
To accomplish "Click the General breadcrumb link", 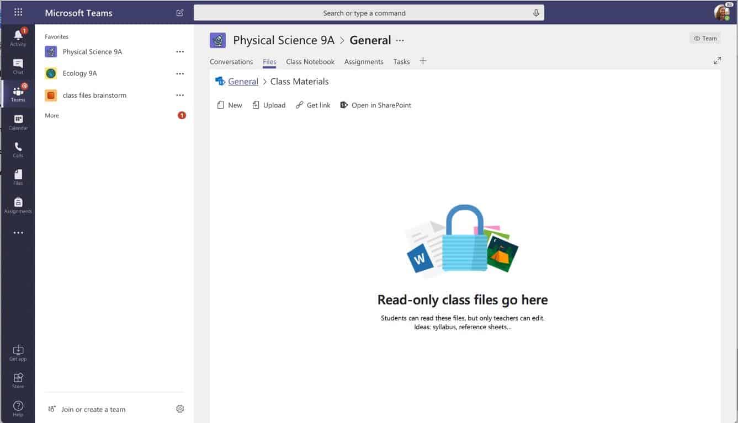I will click(243, 82).
